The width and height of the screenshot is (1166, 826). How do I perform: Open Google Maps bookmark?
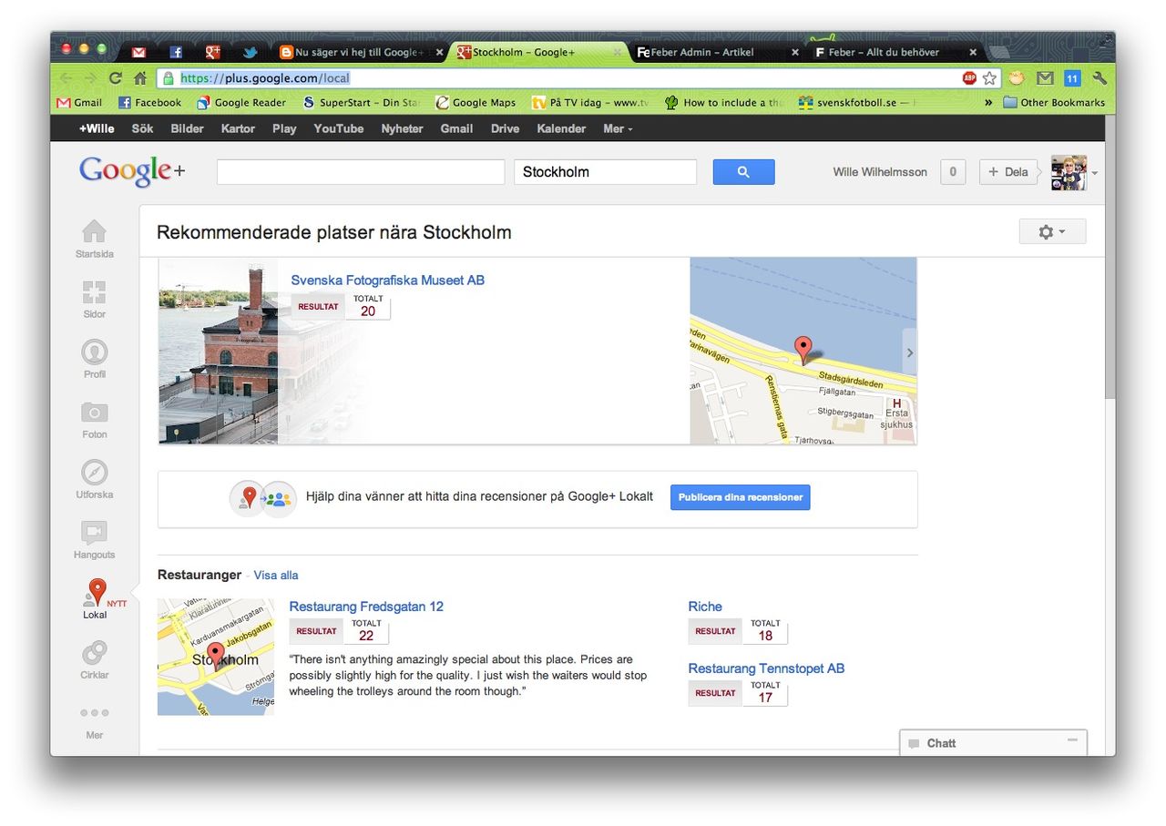point(476,103)
